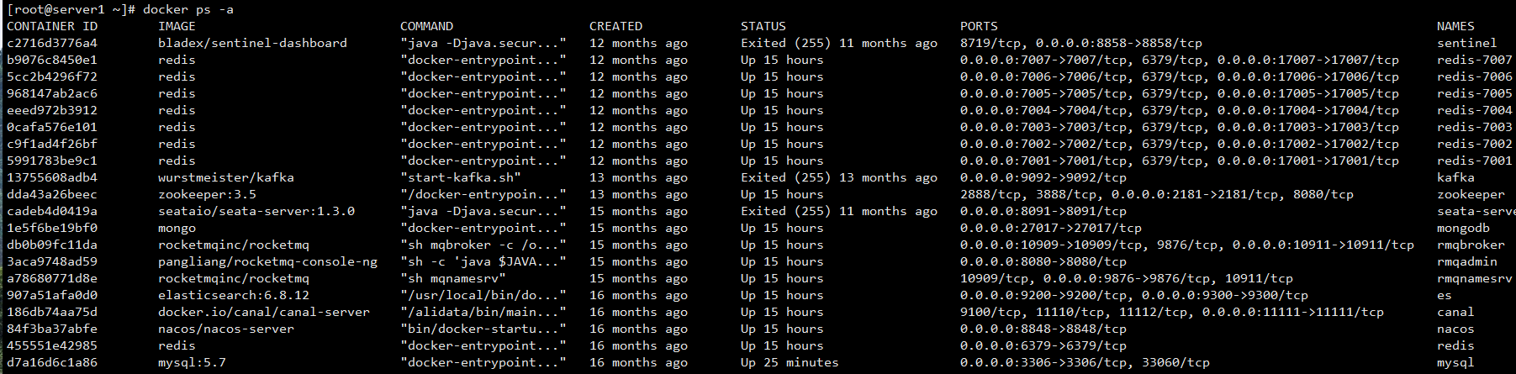This screenshot has height=374, width=1516.
Task: Click the 'docker ps -a' command text
Action: [188, 9]
